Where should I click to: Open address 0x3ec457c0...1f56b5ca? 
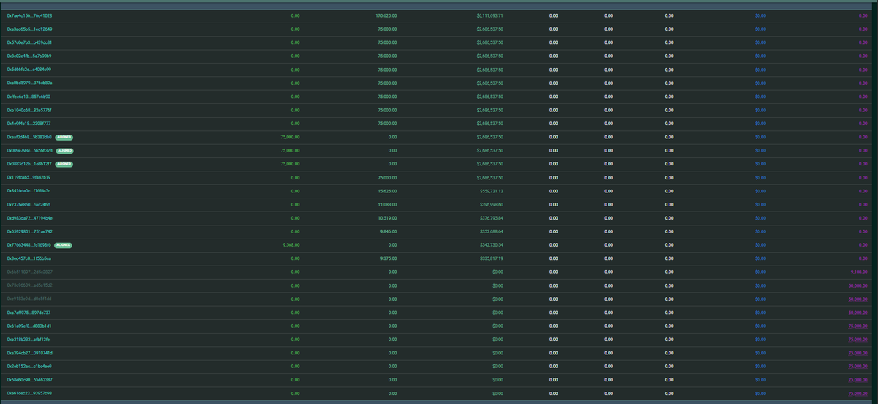pyautogui.click(x=29, y=258)
